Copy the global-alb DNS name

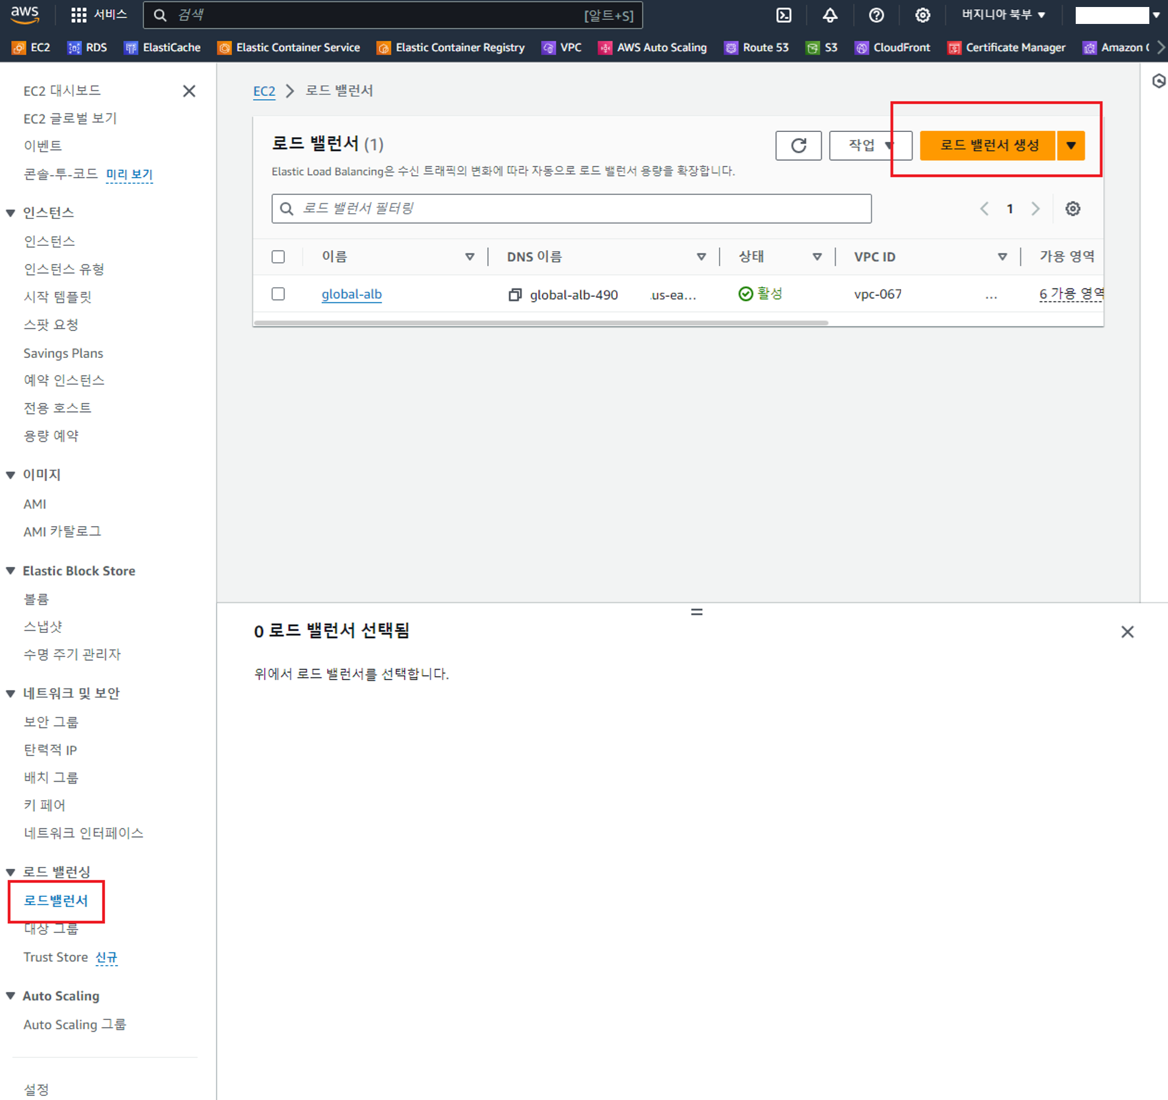tap(515, 294)
